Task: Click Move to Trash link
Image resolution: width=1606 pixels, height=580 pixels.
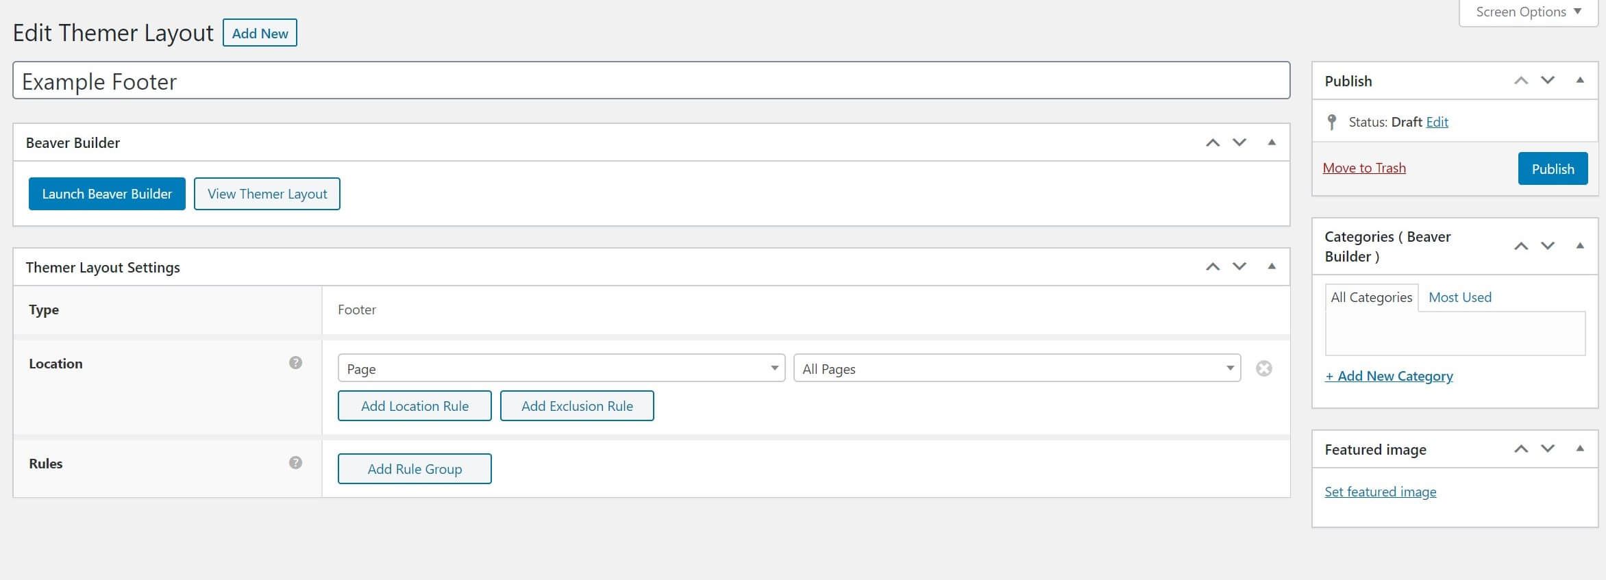Action: click(1364, 168)
